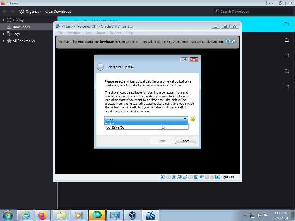This screenshot has height=221, width=295.
Task: Show hidden system tray icons
Action: [245, 216]
